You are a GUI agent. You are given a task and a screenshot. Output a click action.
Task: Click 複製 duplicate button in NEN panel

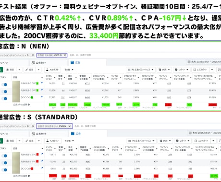click(10, 70)
